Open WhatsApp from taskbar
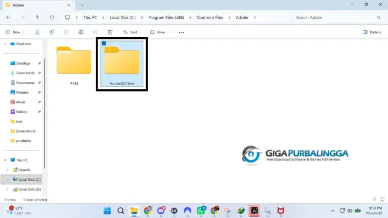Screen dimensions: 388x218 [201, 211]
